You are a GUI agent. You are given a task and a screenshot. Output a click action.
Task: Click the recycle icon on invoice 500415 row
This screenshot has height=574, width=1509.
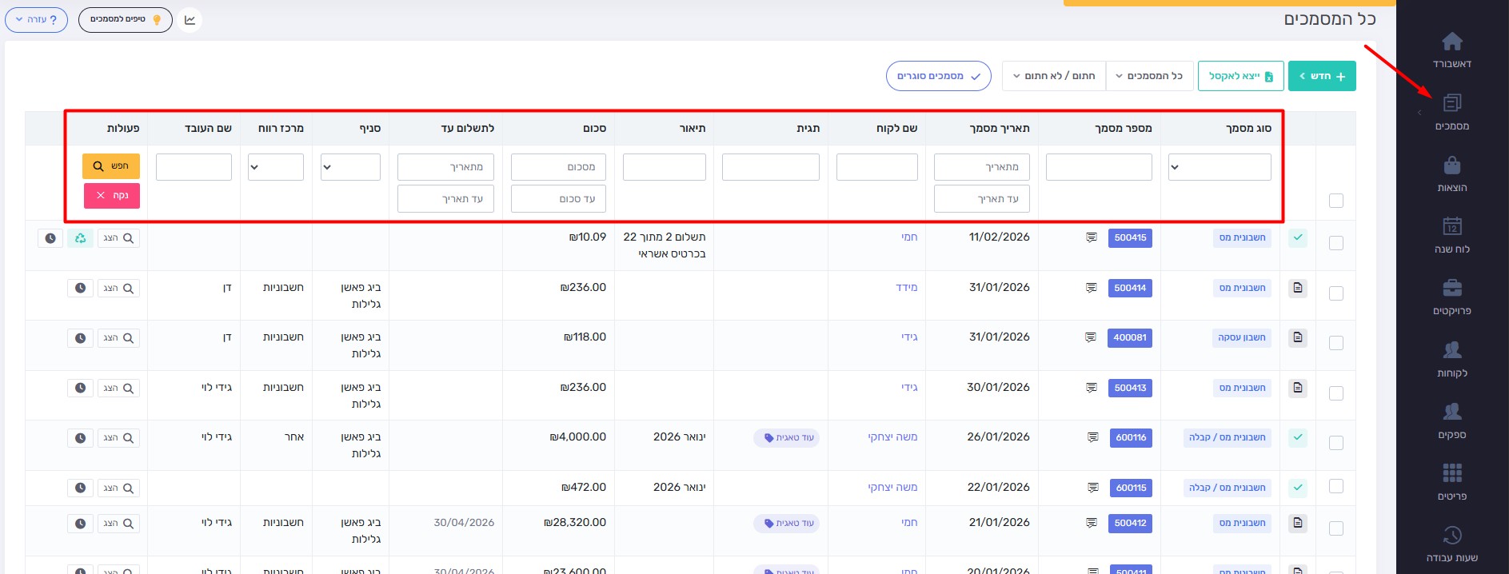tap(80, 238)
